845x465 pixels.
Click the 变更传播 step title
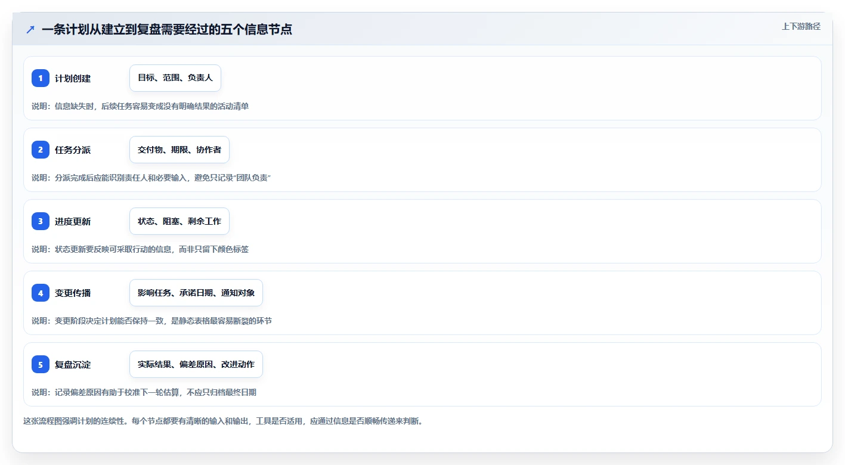(x=73, y=293)
